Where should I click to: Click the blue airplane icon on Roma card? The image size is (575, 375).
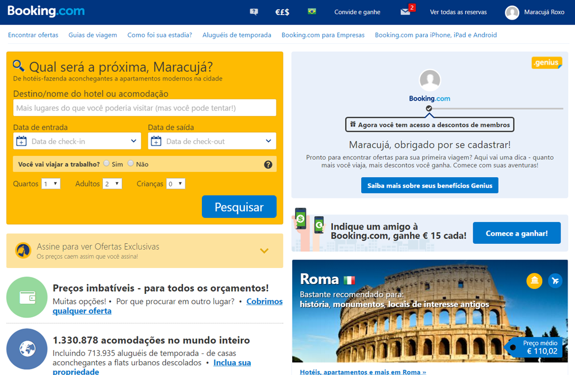coord(555,281)
